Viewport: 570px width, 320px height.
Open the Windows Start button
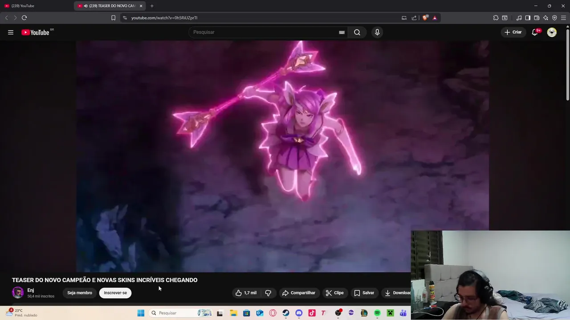point(141,313)
